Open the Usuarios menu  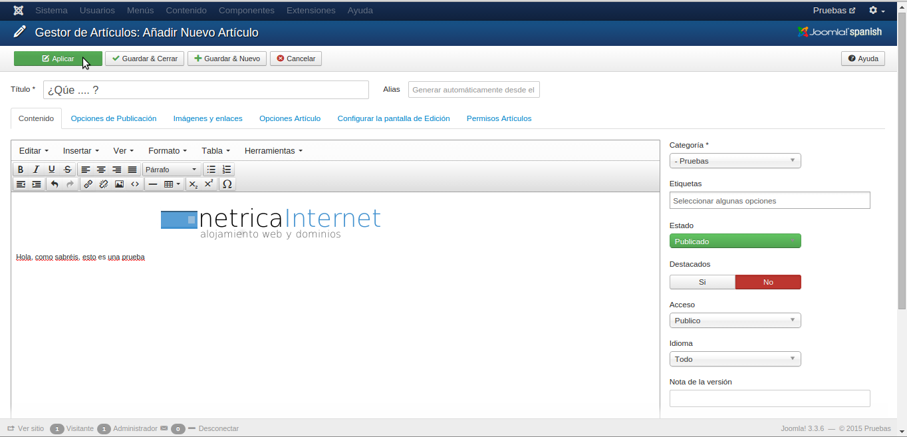[97, 11]
